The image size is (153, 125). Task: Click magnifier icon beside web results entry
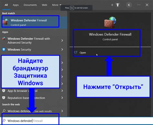click(4, 111)
